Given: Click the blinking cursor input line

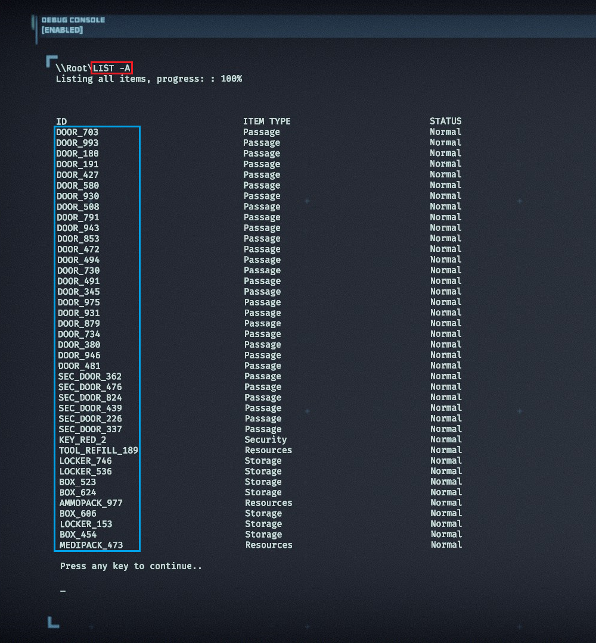Looking at the screenshot, I should pos(63,591).
